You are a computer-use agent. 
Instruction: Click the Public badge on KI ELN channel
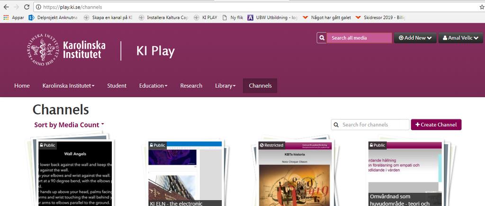click(157, 145)
